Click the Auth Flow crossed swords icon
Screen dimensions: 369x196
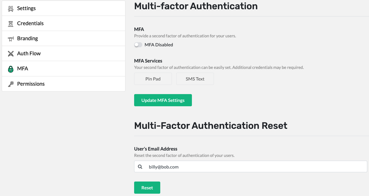[11, 54]
